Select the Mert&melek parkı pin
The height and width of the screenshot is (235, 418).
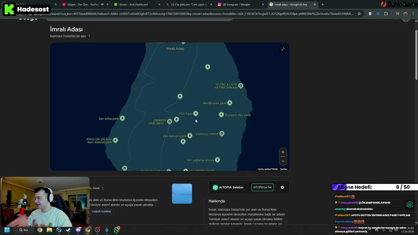(230, 103)
